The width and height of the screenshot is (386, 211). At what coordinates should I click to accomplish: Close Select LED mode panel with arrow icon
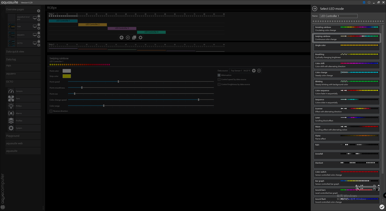315,9
